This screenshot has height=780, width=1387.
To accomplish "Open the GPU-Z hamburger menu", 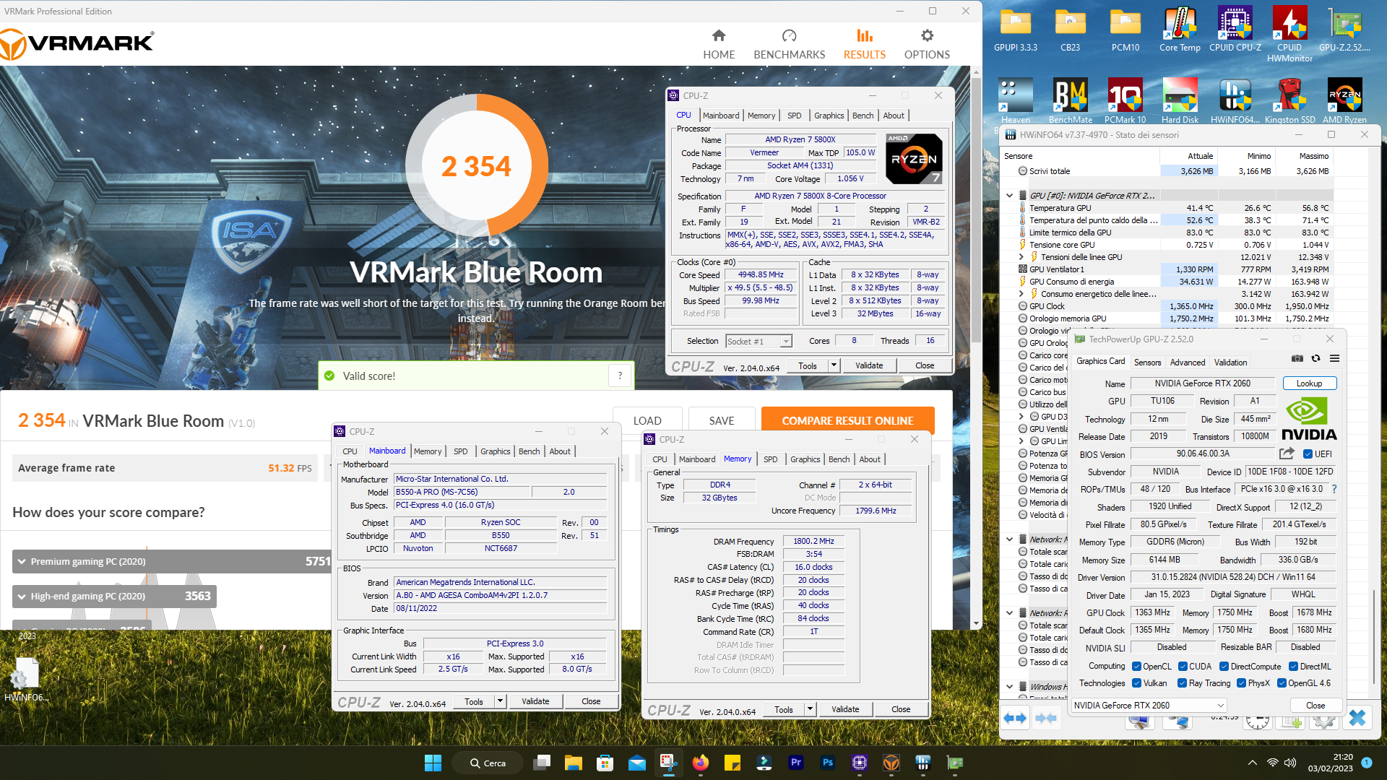I will 1334,358.
